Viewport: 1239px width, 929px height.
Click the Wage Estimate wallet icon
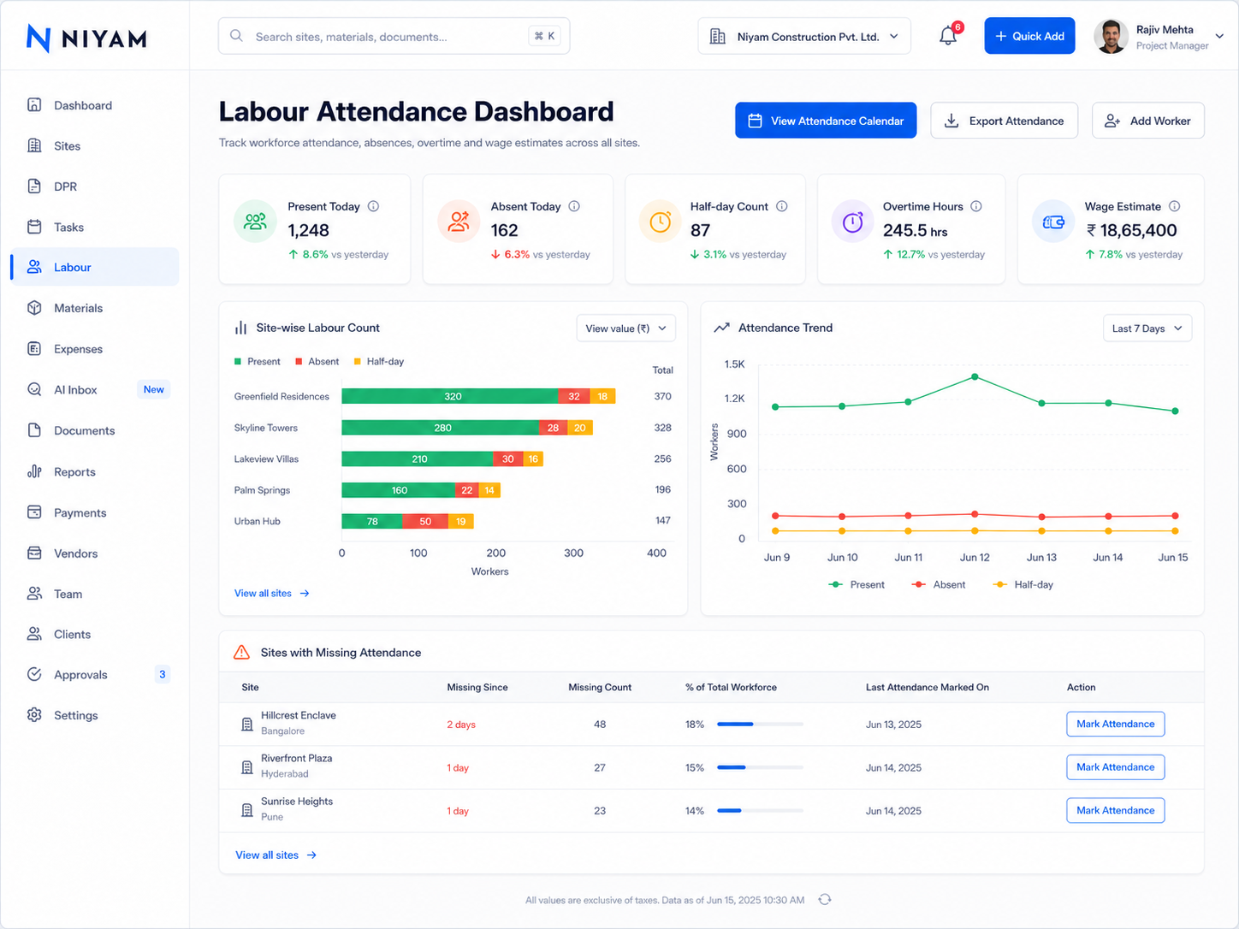(x=1053, y=222)
